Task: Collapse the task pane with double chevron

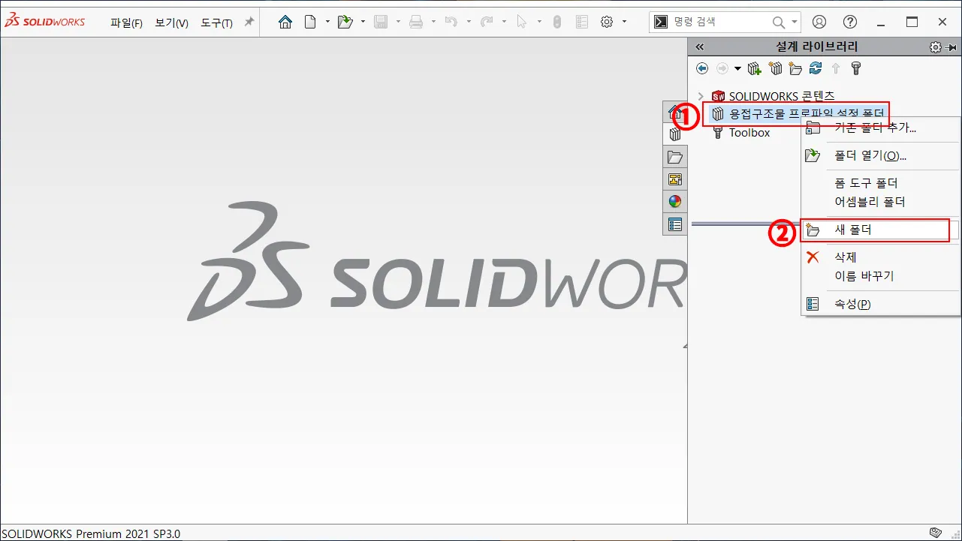Action: tap(700, 47)
